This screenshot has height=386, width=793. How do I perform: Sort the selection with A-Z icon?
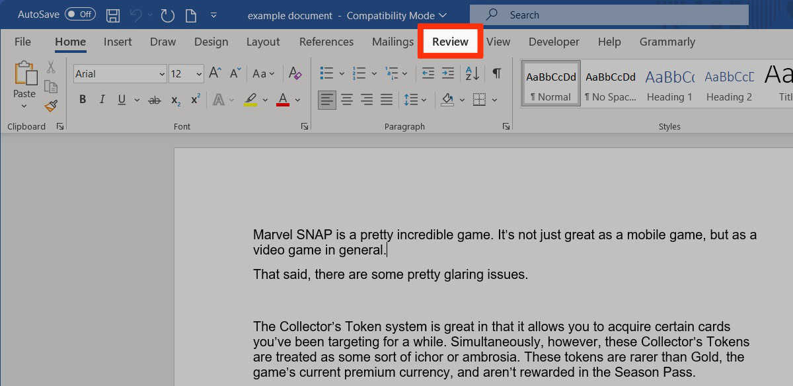coord(472,73)
